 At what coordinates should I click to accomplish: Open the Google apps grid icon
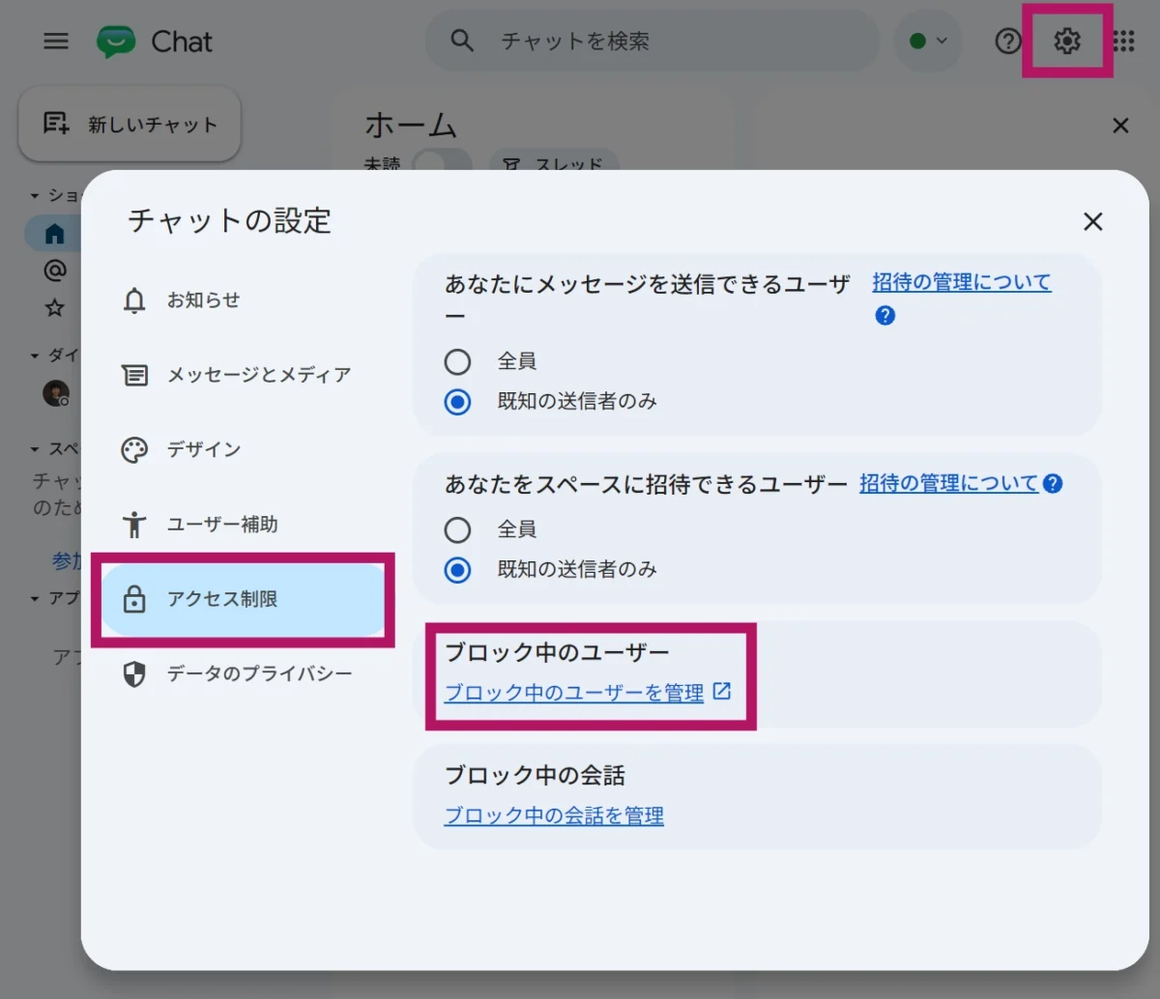[x=1123, y=41]
